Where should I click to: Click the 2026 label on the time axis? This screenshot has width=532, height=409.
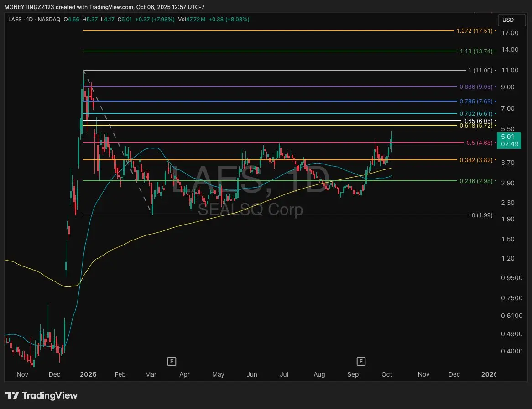click(x=489, y=374)
